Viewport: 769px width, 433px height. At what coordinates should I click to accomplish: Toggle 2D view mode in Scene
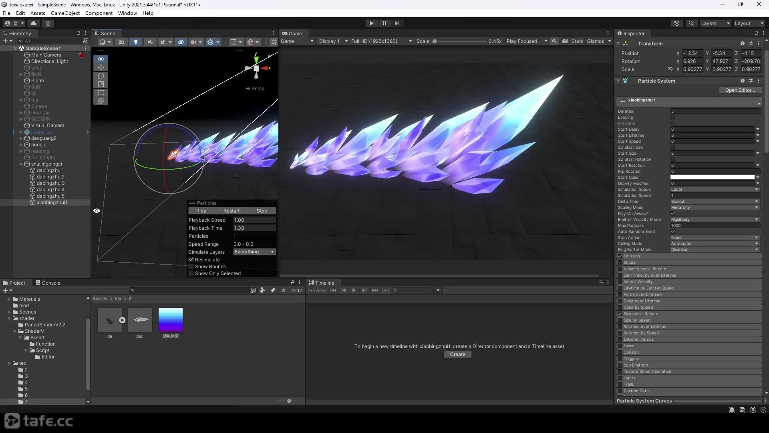click(x=121, y=42)
